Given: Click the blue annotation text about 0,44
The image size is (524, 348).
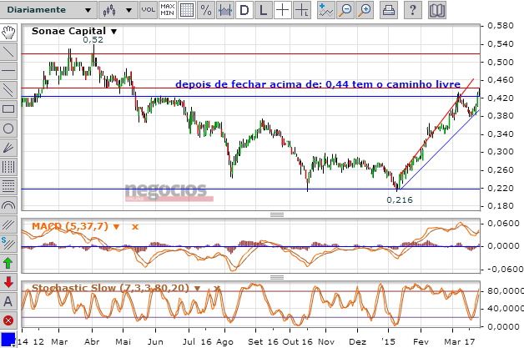Looking at the screenshot, I should tap(318, 84).
